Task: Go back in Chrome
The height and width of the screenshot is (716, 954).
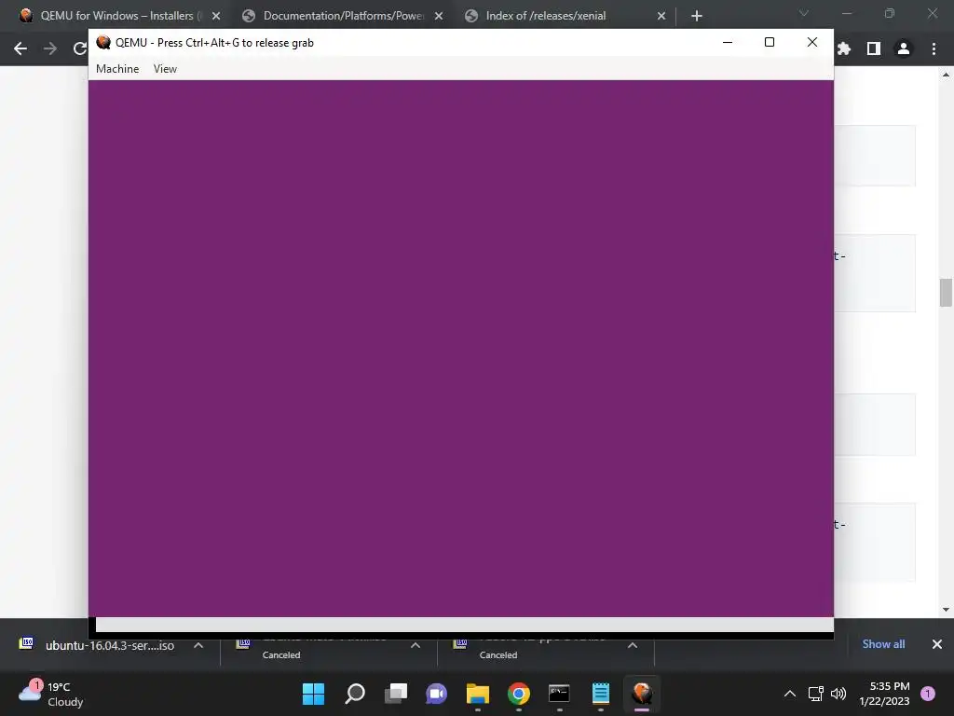Action: pos(20,48)
